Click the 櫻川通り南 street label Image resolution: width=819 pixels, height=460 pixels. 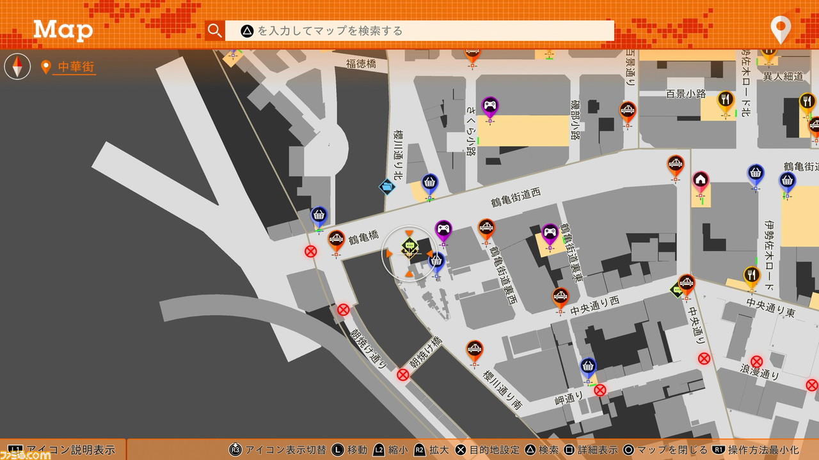click(x=503, y=388)
